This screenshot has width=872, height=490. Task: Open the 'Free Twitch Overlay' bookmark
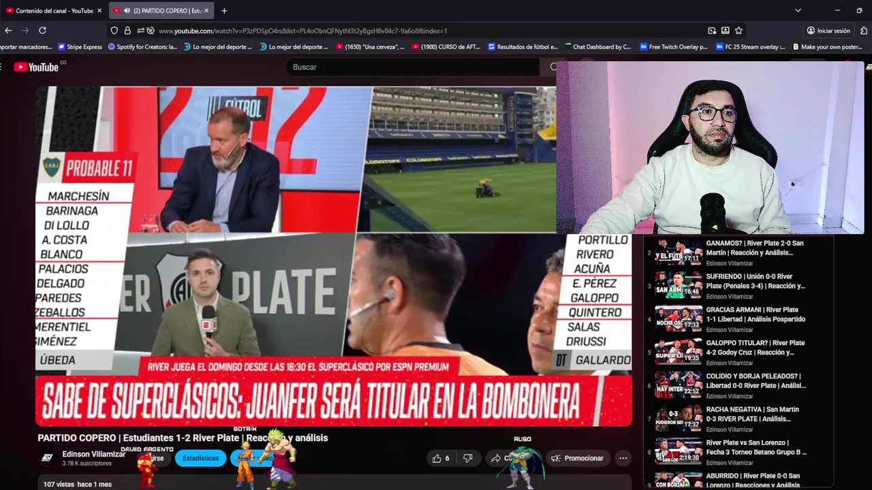[x=674, y=47]
